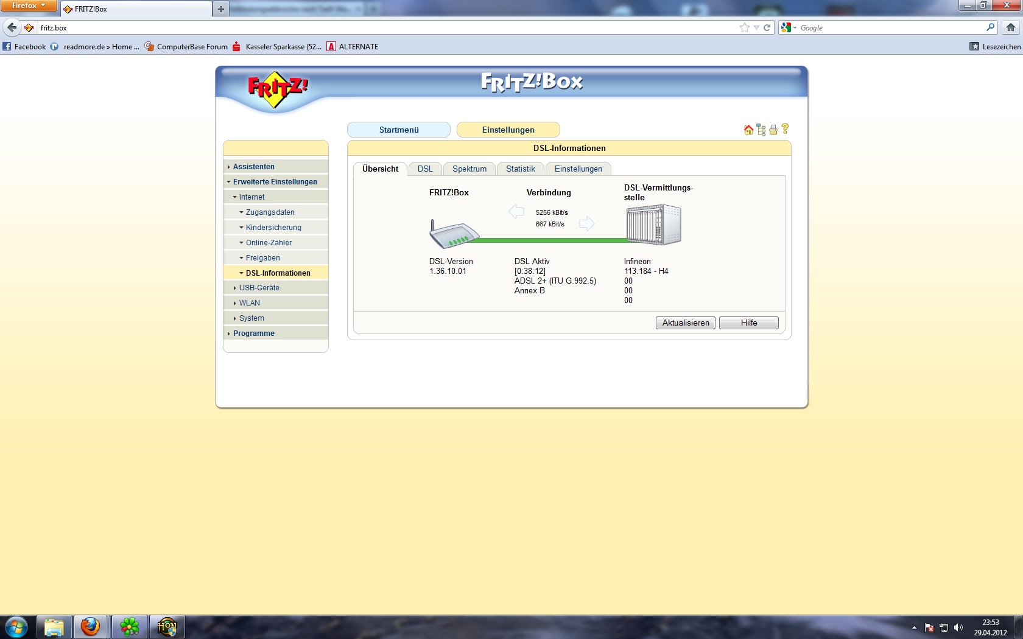Click the DSL-Vermittlungsstelle rack image
Screen dimensions: 1023x639
point(654,225)
